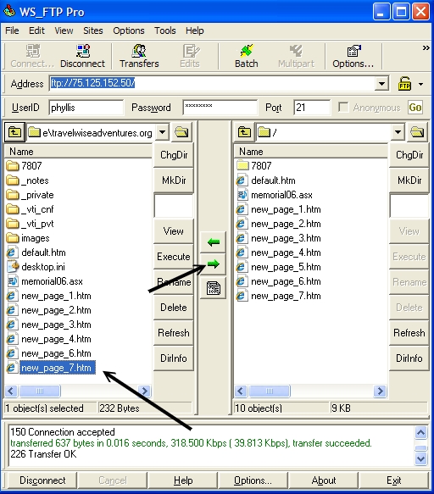434x494 pixels.
Task: Open the Options... toolbar icon
Action: pyautogui.click(x=353, y=56)
